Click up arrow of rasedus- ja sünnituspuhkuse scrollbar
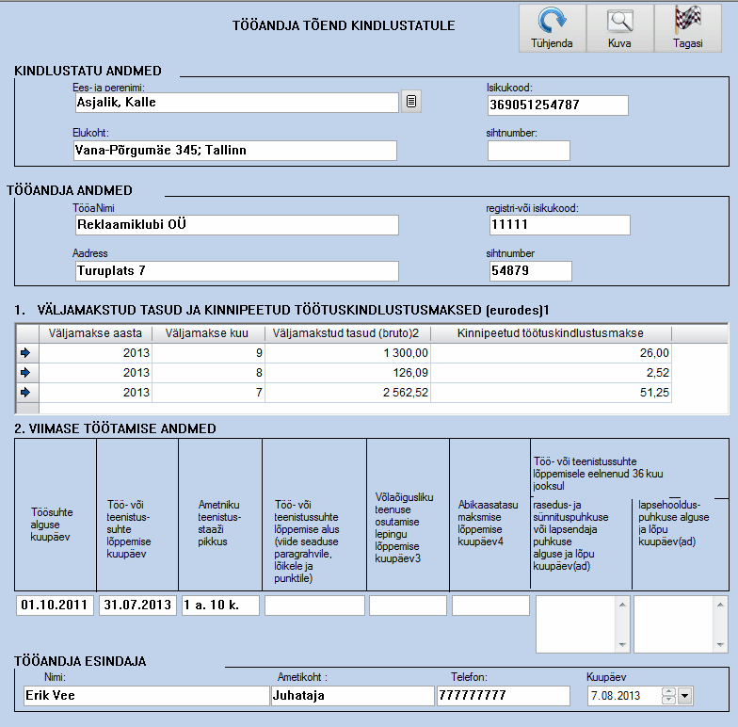This screenshot has height=727, width=738. (x=623, y=605)
